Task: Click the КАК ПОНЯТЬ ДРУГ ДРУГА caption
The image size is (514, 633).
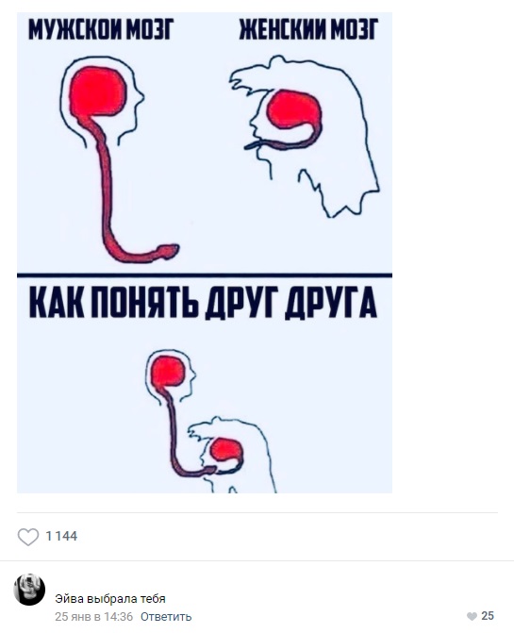Action: [x=204, y=303]
